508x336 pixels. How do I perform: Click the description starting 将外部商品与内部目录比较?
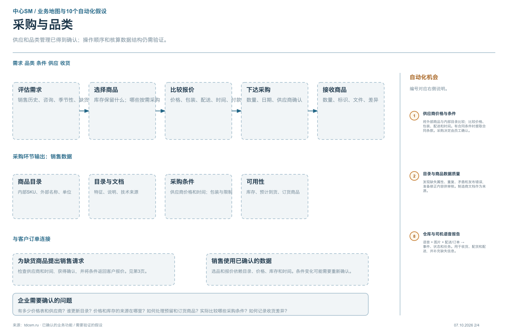click(454, 126)
